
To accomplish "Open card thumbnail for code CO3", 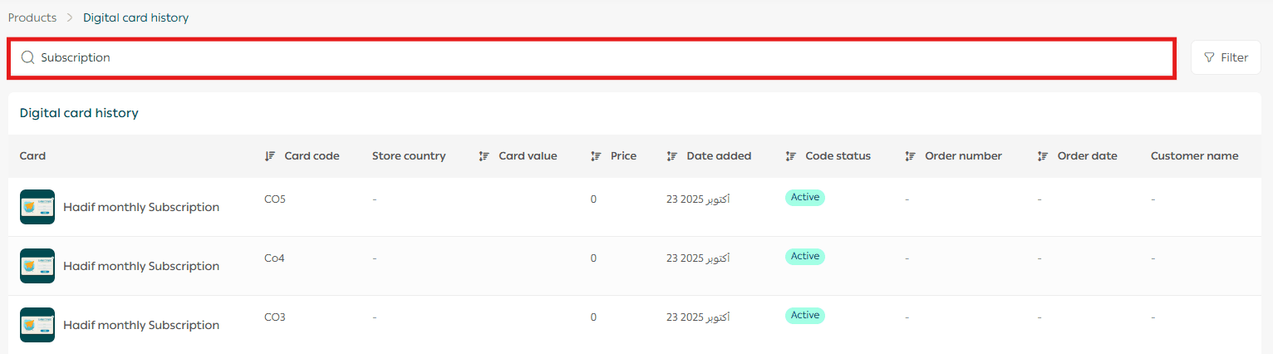I will point(37,325).
